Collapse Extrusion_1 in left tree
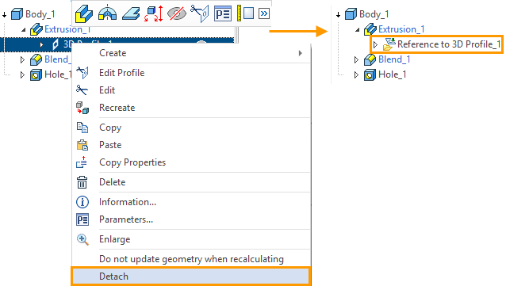Image resolution: width=506 pixels, height=286 pixels. (24, 29)
